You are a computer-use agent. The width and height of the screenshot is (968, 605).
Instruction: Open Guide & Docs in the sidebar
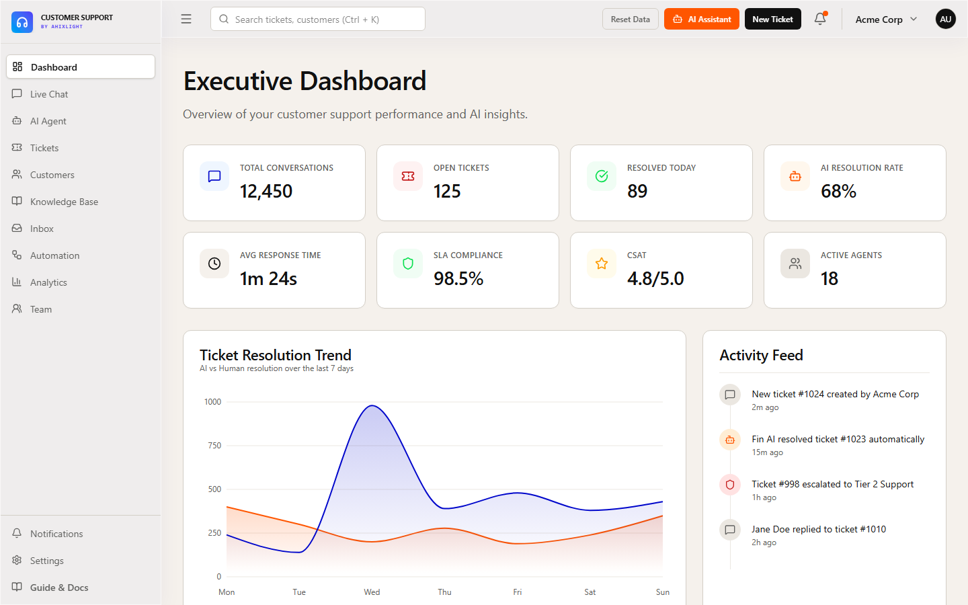point(81,588)
